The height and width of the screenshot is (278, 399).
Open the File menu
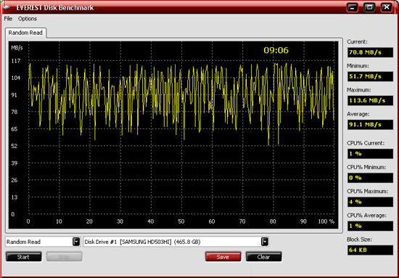point(8,19)
